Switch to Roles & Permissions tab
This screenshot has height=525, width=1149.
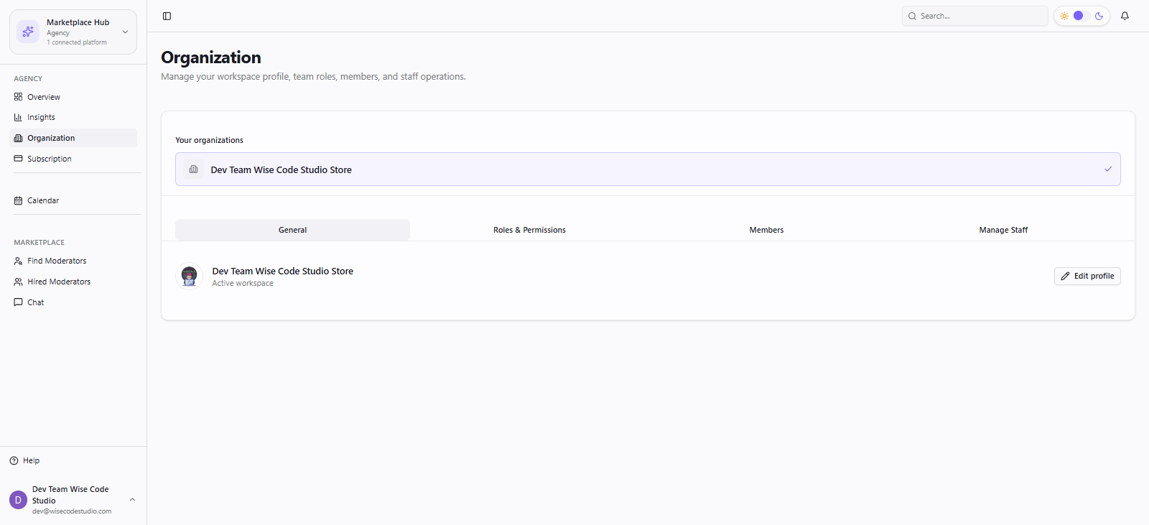529,230
